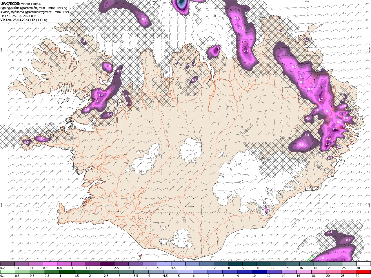Click the upper legend swatch starting at 16
Viewport: 371px width, 278px height.
pos(307,264)
